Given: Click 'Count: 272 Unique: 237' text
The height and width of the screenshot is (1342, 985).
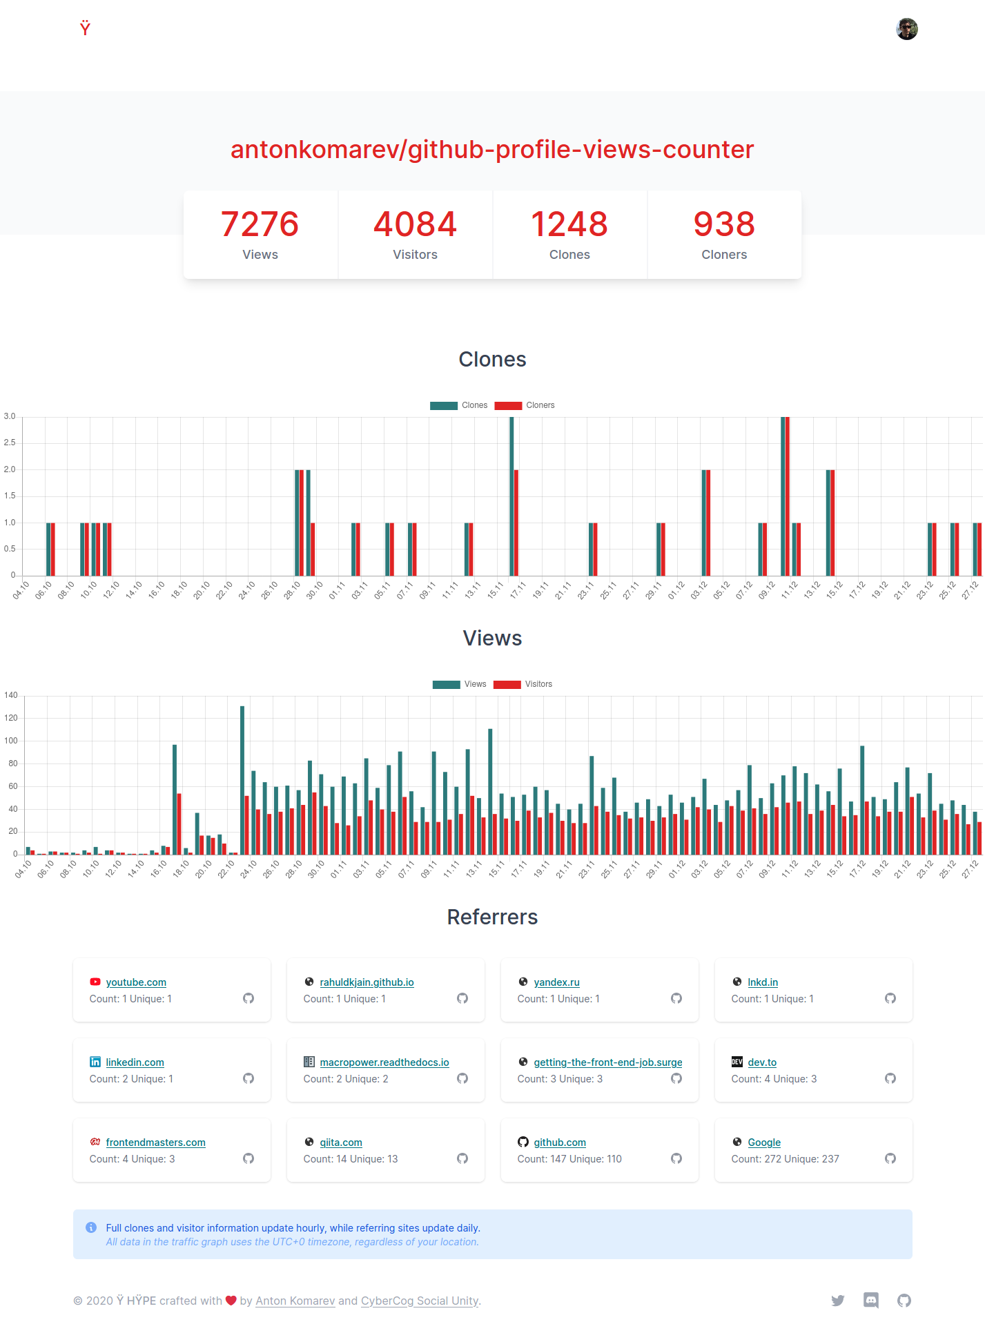Looking at the screenshot, I should point(786,1159).
